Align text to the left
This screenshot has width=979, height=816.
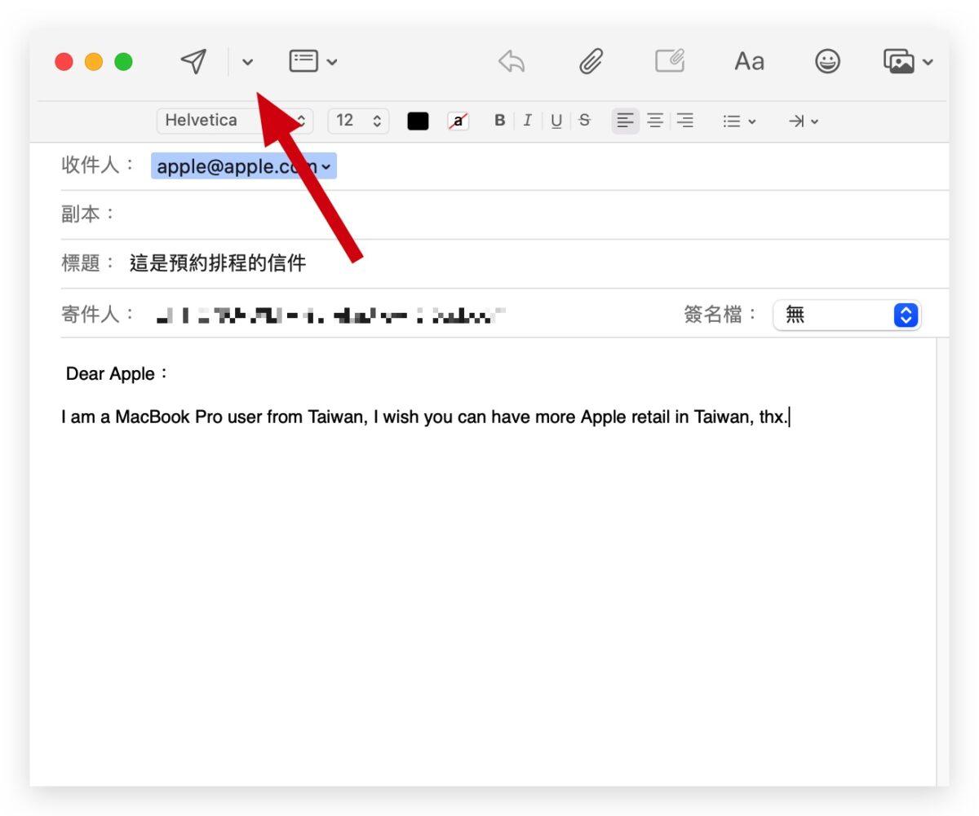coord(625,121)
